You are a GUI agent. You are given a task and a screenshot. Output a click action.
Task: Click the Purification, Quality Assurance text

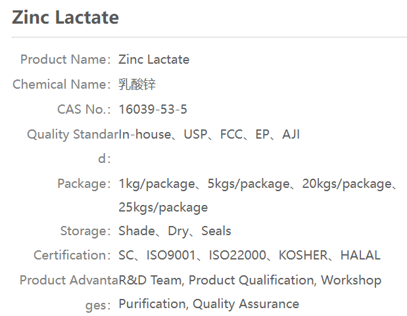coord(208,304)
